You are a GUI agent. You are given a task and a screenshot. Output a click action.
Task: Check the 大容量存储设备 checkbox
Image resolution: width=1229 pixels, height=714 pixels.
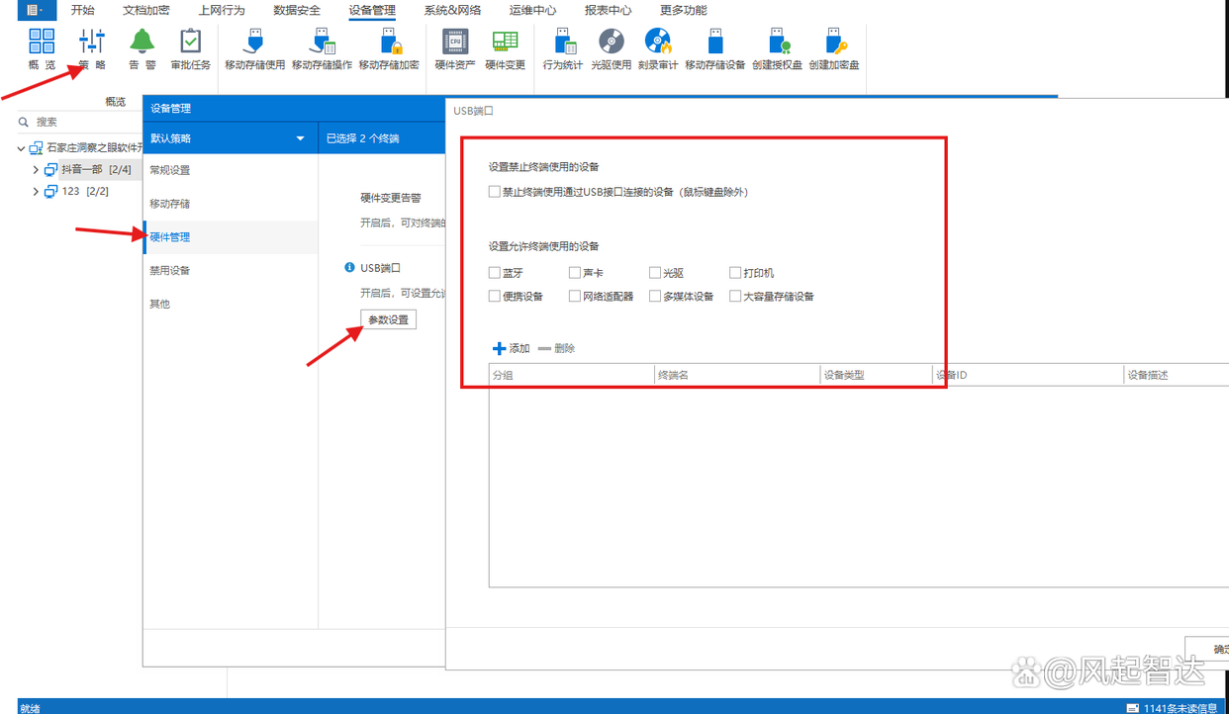coord(735,296)
